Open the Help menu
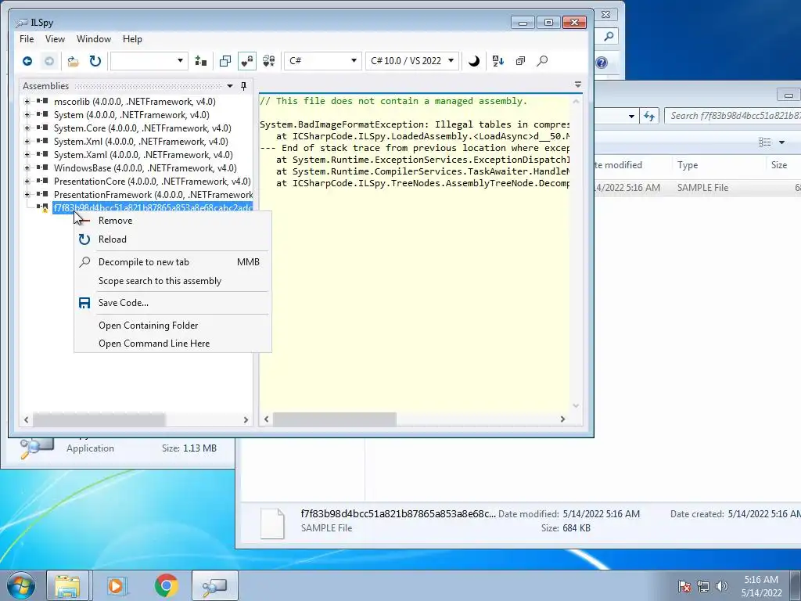The image size is (801, 601). 132,39
